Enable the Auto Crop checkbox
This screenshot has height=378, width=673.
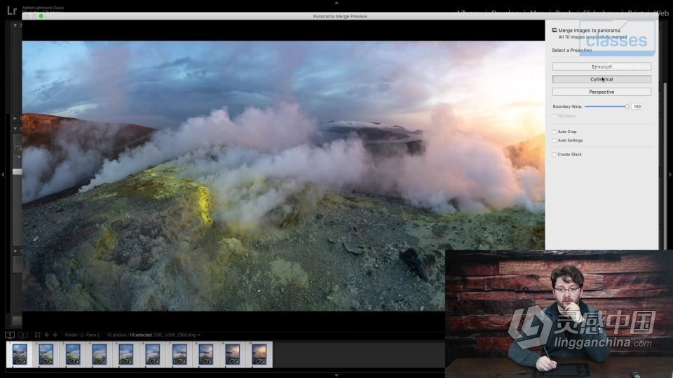[x=554, y=132]
